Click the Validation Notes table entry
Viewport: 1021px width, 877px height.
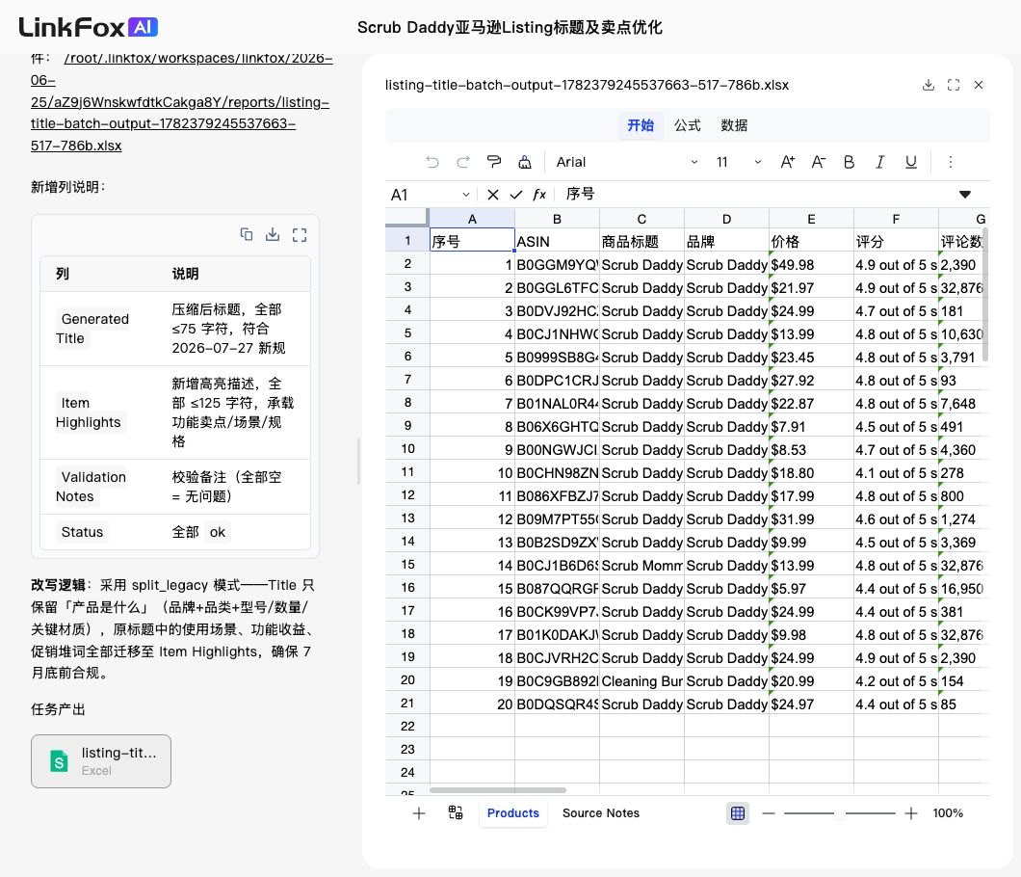[92, 487]
